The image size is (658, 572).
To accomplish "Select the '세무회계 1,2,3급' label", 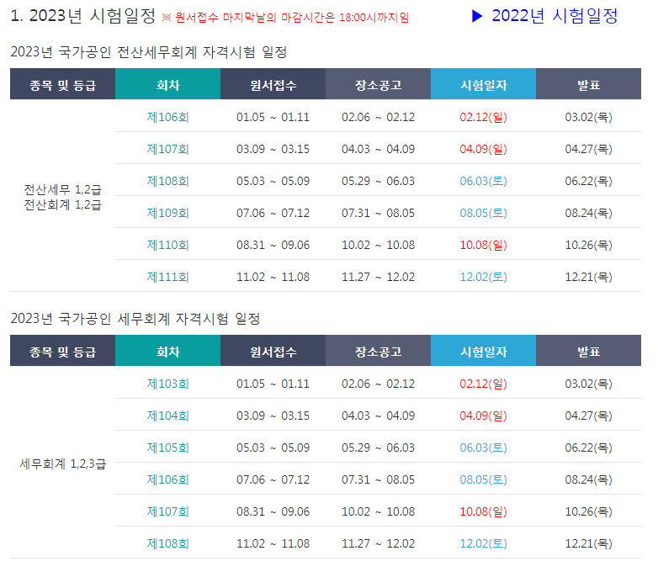I will click(62, 463).
